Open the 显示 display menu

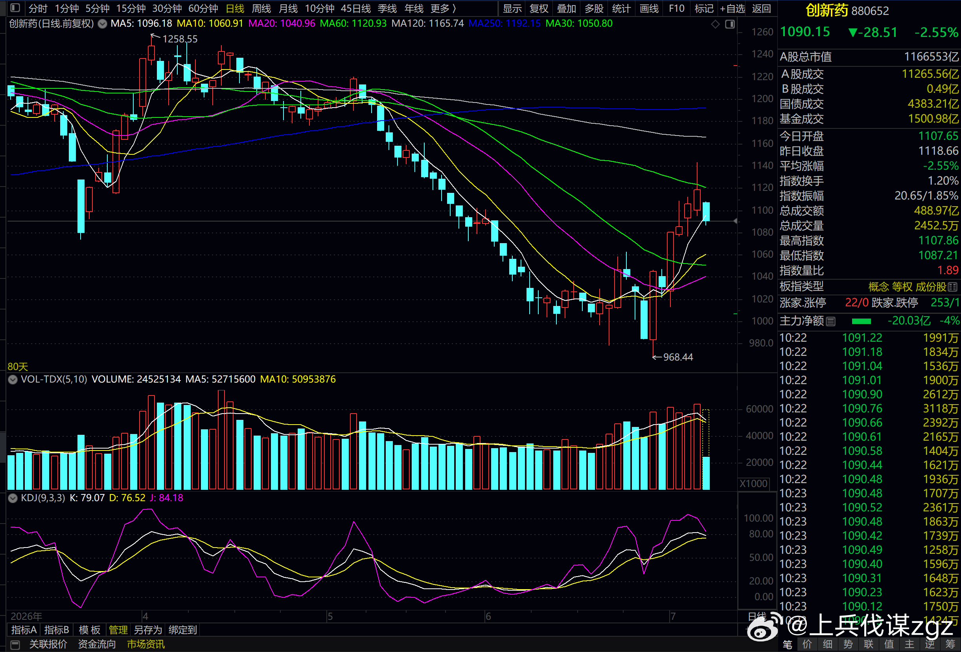(512, 8)
